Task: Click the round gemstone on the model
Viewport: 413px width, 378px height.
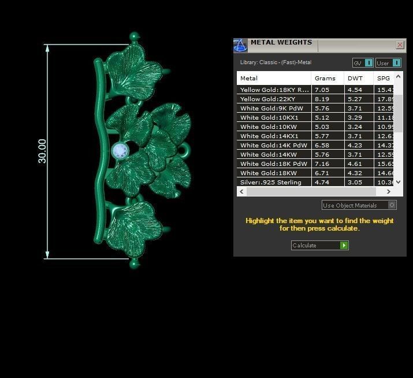Action: pyautogui.click(x=120, y=151)
